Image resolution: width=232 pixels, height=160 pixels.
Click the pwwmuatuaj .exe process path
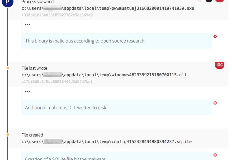(108, 8)
